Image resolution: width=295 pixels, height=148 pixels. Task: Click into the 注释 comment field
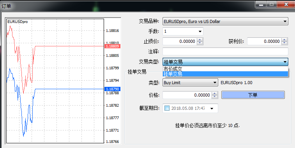(x=225, y=51)
